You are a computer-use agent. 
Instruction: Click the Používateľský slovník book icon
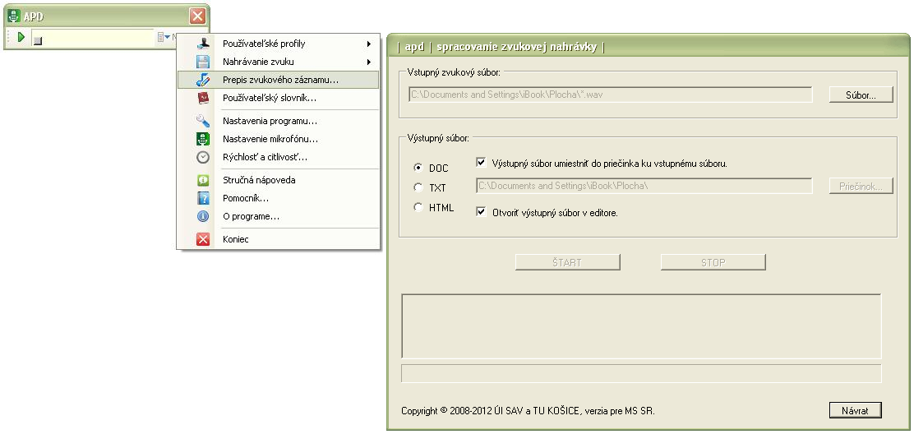(203, 98)
